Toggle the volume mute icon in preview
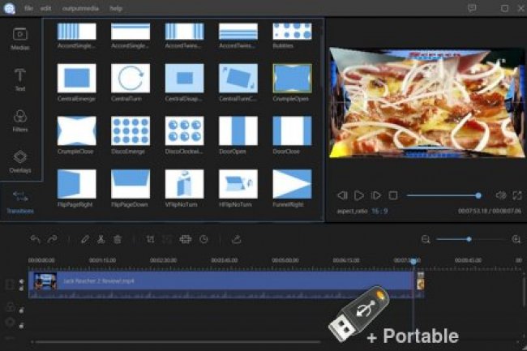The image size is (527, 351). 500,195
